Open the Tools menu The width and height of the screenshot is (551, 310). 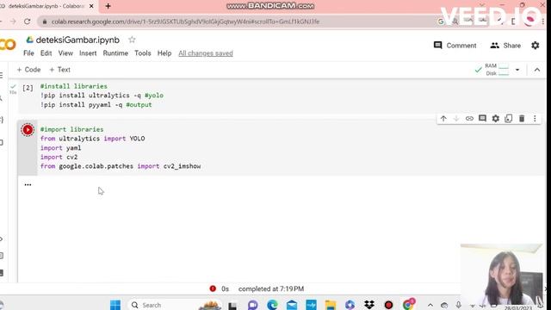tap(143, 53)
